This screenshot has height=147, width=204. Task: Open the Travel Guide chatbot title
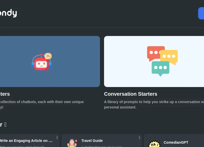[x=92, y=141]
